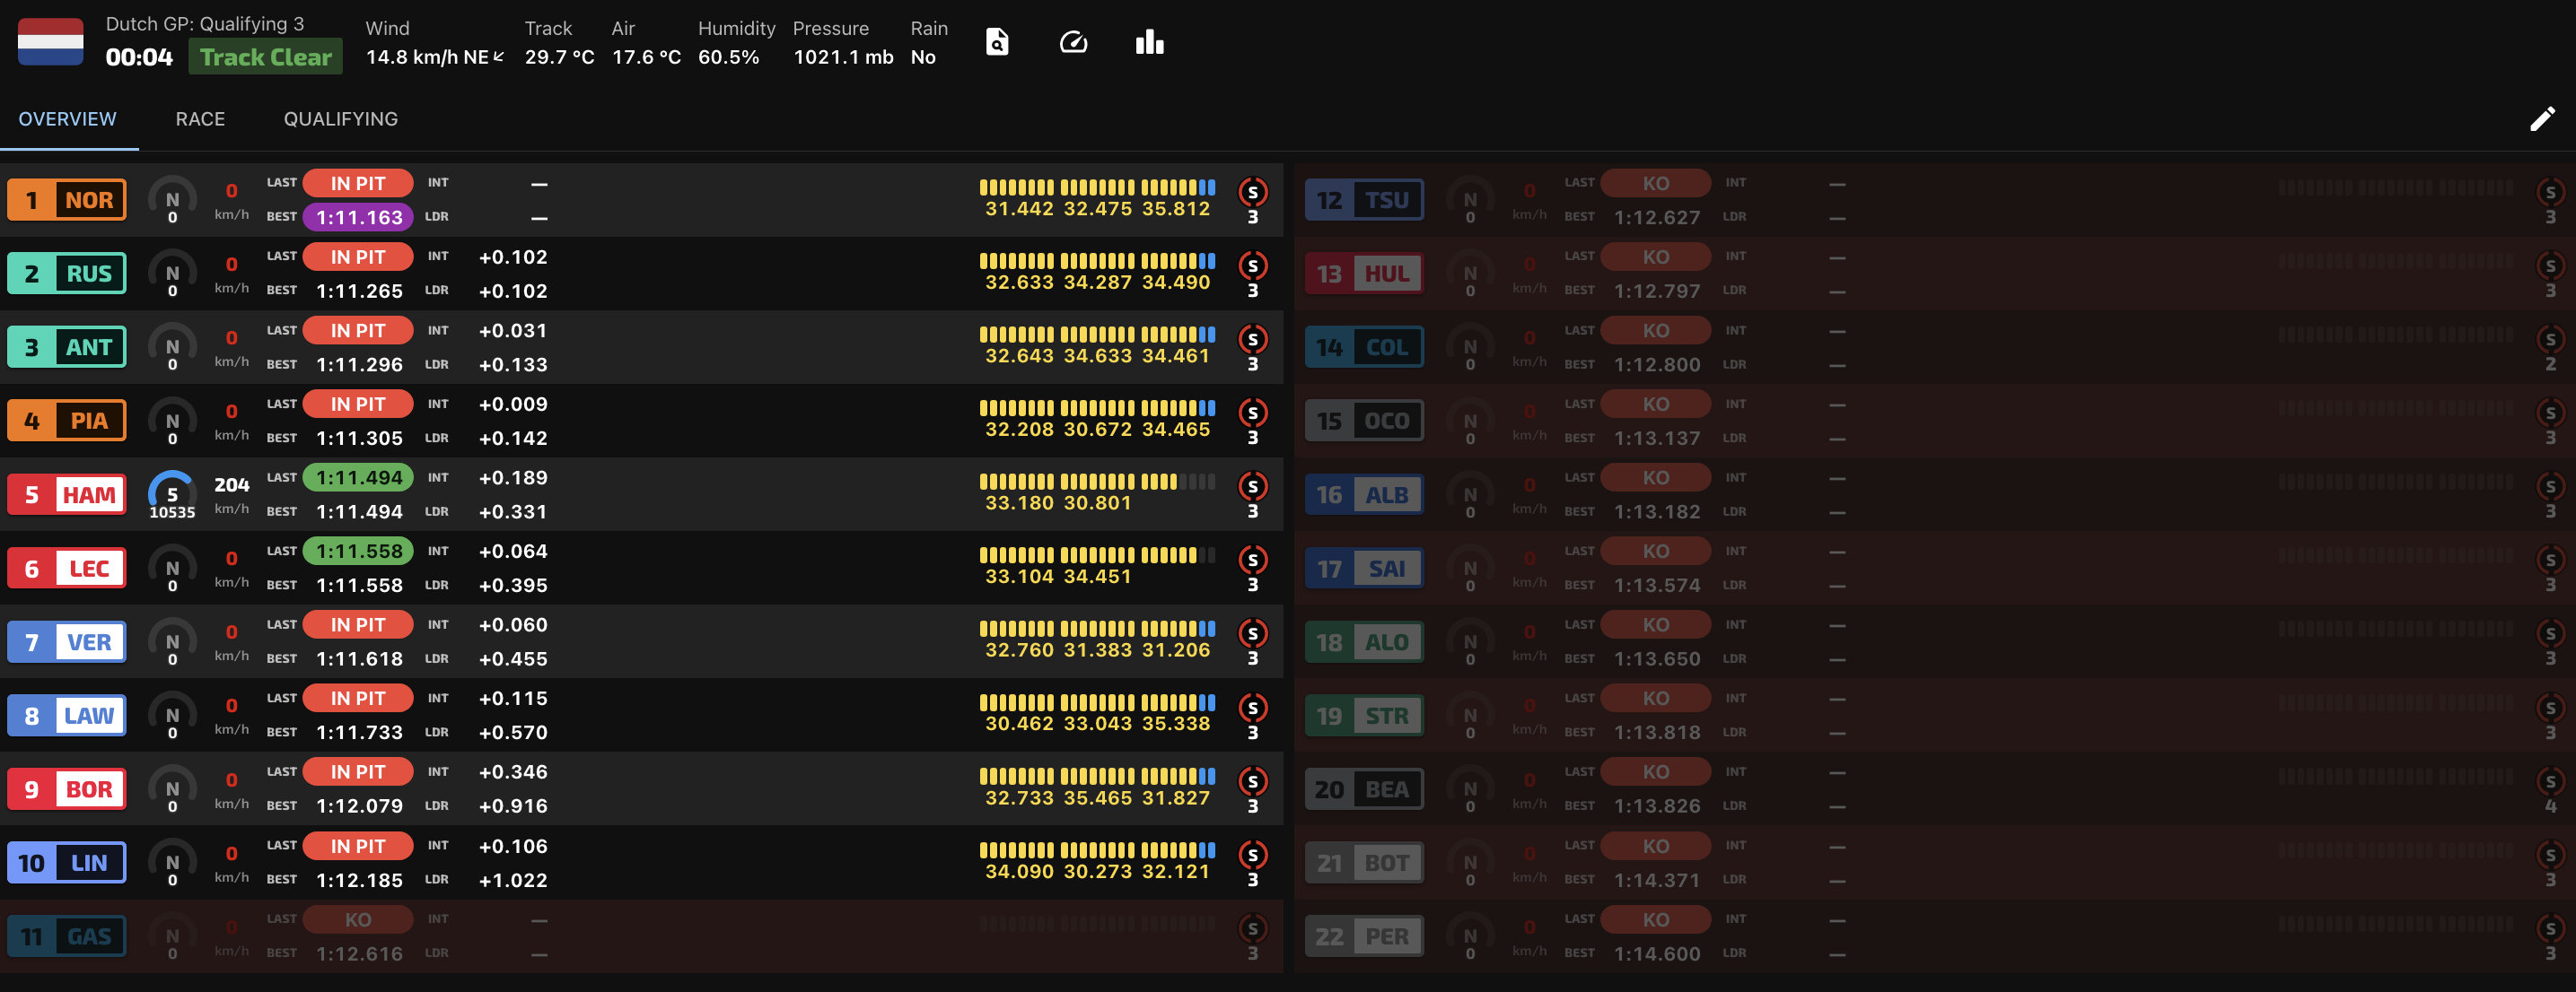Select the 10 LIN driver badge
2576x992 pixels.
point(67,863)
